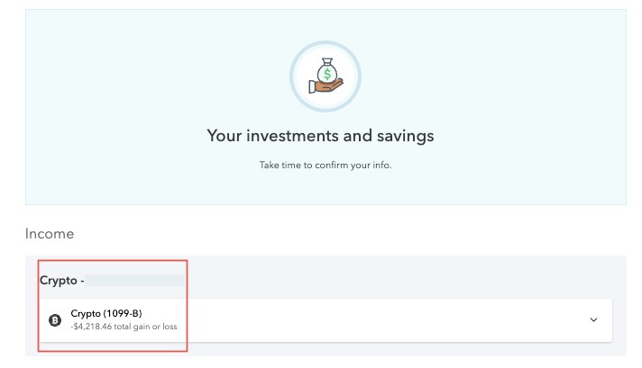
Task: Click the white cuff of the hand icon
Action: [312, 86]
